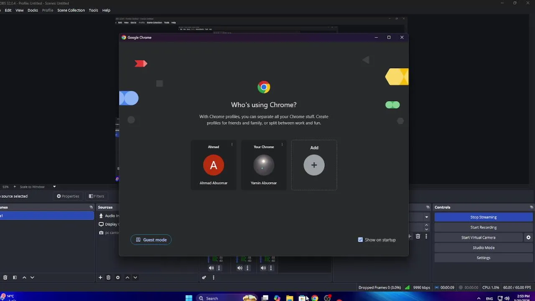Screen dimensions: 535x301
Task: Select the Ahmad Abuomar Chrome profile
Action: (x=214, y=165)
